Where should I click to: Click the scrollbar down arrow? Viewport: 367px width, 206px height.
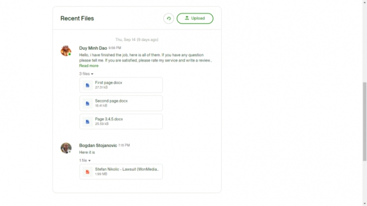365,204
